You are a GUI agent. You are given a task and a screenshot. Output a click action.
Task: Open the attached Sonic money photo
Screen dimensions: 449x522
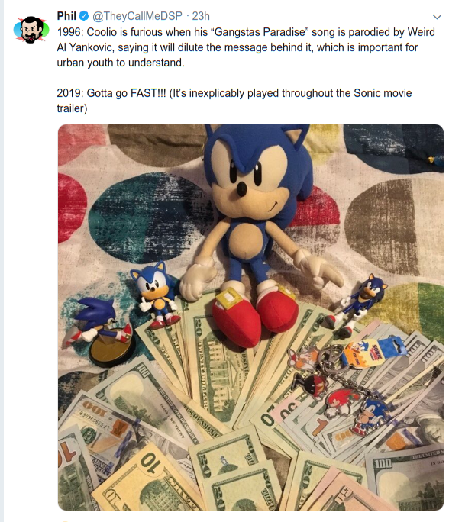click(x=250, y=317)
